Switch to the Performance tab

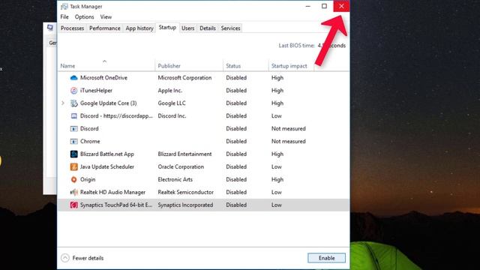tap(105, 28)
